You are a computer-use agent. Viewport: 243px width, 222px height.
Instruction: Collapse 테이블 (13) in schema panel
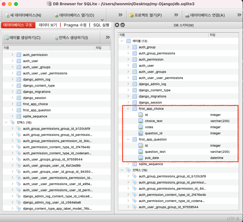122,41
